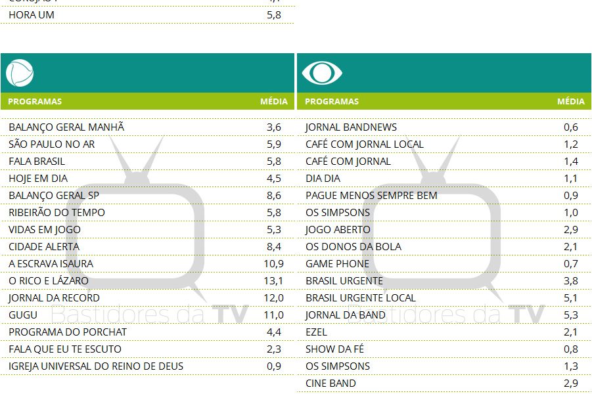Screen dimensions: 592x394
Task: Select JORNAL BANDNEWS program
Action: point(351,127)
